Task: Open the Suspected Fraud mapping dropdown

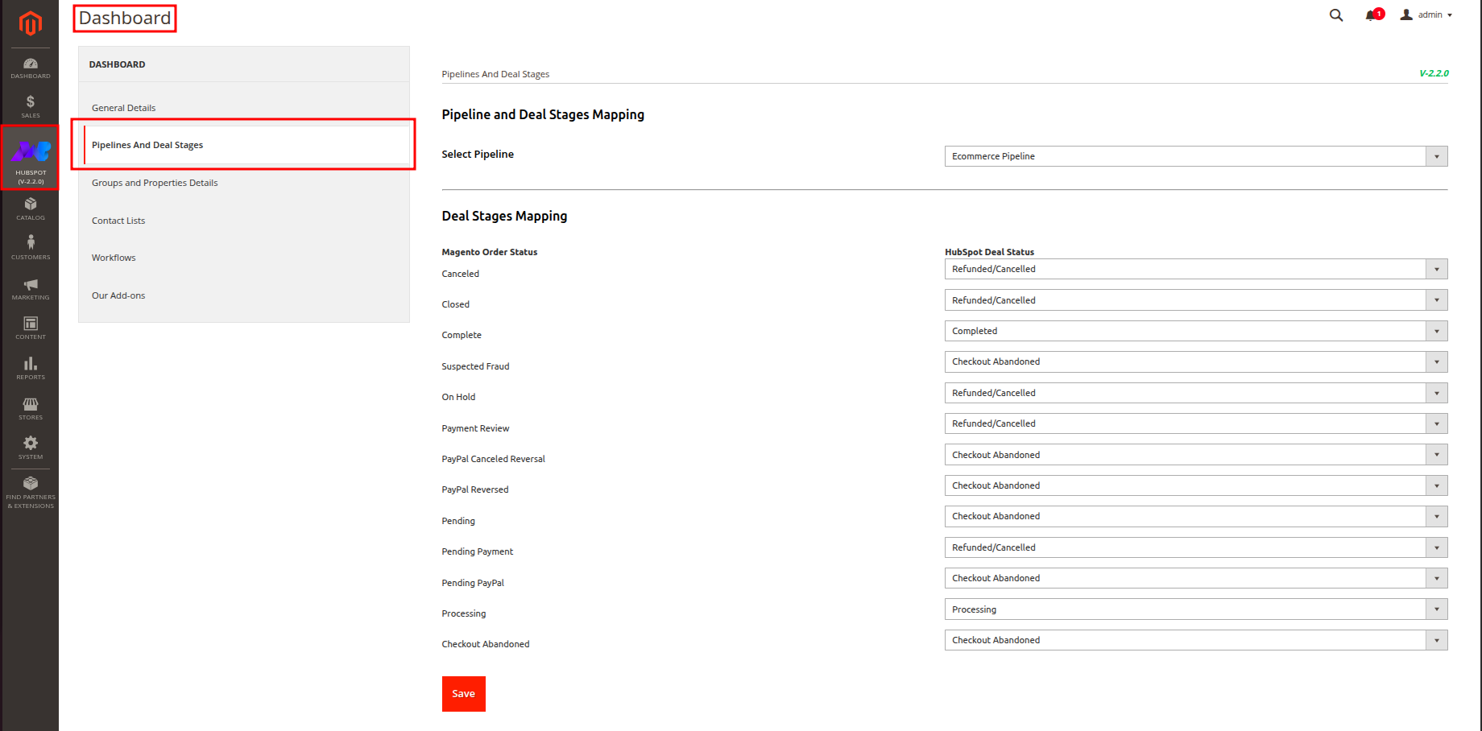Action: point(1195,362)
